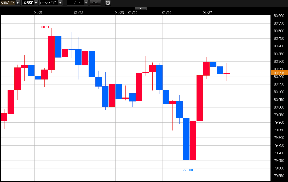This screenshot has height=182, width=288.
Task: Click the 01/26 date label
Action: point(167,13)
